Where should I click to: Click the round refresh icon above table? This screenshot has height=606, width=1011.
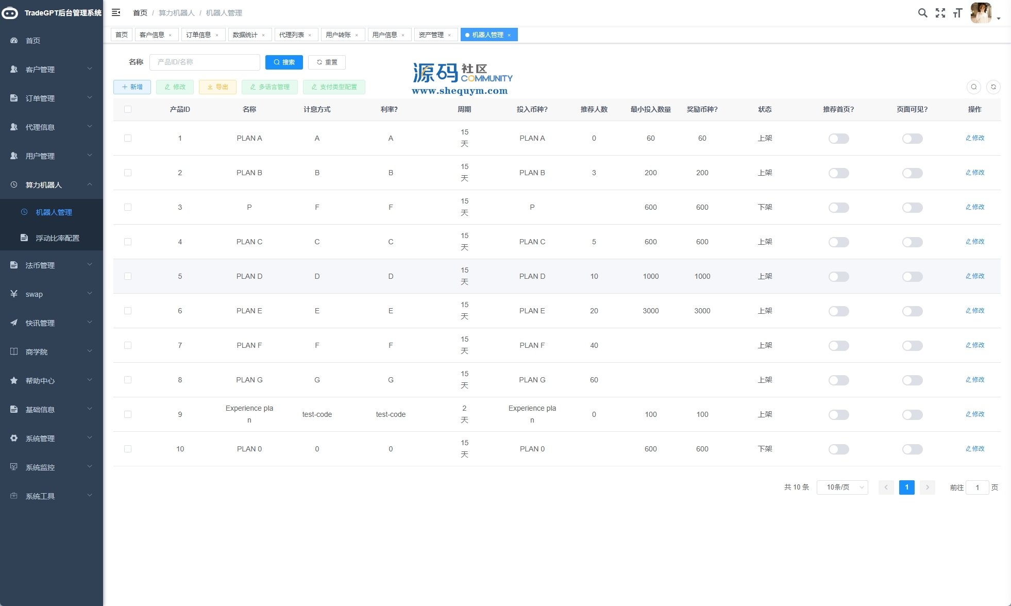[x=993, y=87]
